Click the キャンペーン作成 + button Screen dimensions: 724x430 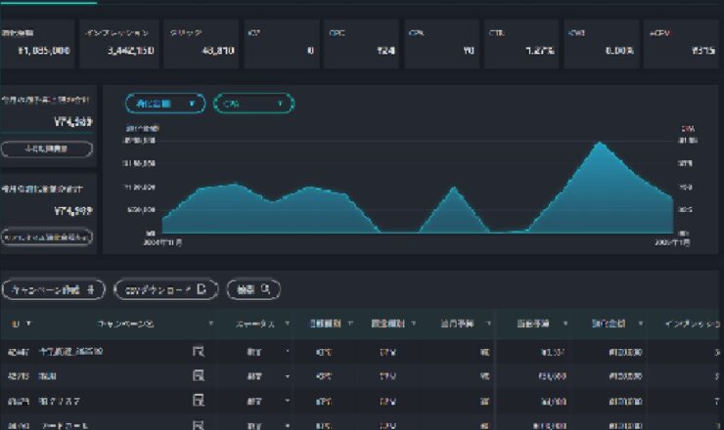[53, 289]
